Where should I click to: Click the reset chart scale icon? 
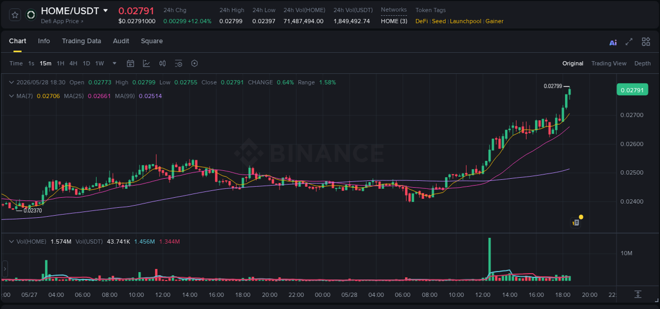[638, 294]
